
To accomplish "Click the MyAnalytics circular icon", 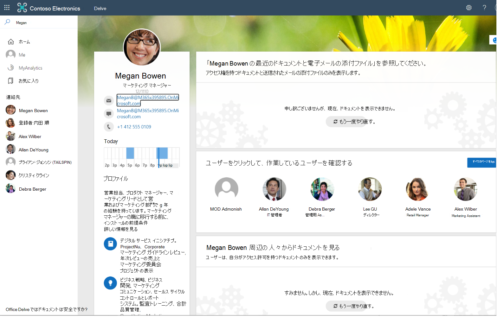I will pos(11,68).
